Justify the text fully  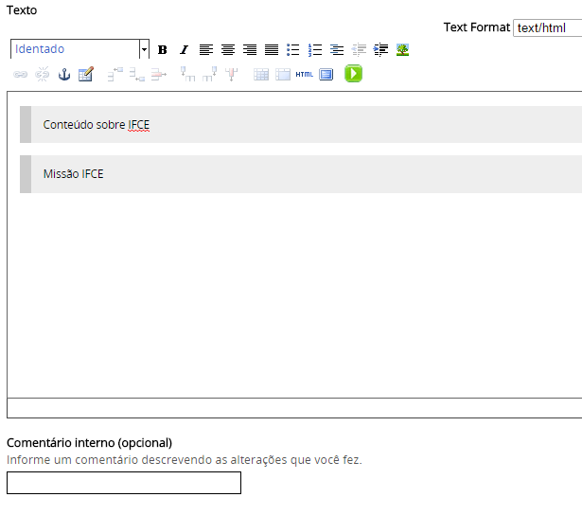pyautogui.click(x=272, y=49)
